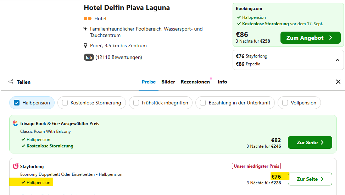
Task: Click the share icon next to Teilen
Action: pyautogui.click(x=11, y=82)
